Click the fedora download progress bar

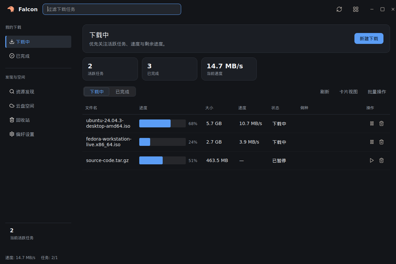tap(162, 142)
